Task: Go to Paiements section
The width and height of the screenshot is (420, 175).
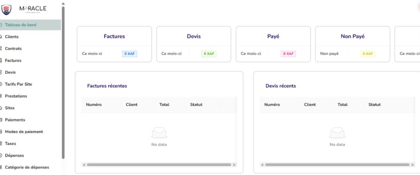Action: click(15, 120)
